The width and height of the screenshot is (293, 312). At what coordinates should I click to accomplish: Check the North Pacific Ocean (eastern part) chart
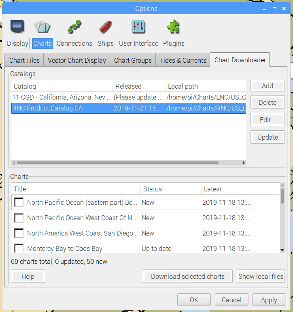pos(19,202)
